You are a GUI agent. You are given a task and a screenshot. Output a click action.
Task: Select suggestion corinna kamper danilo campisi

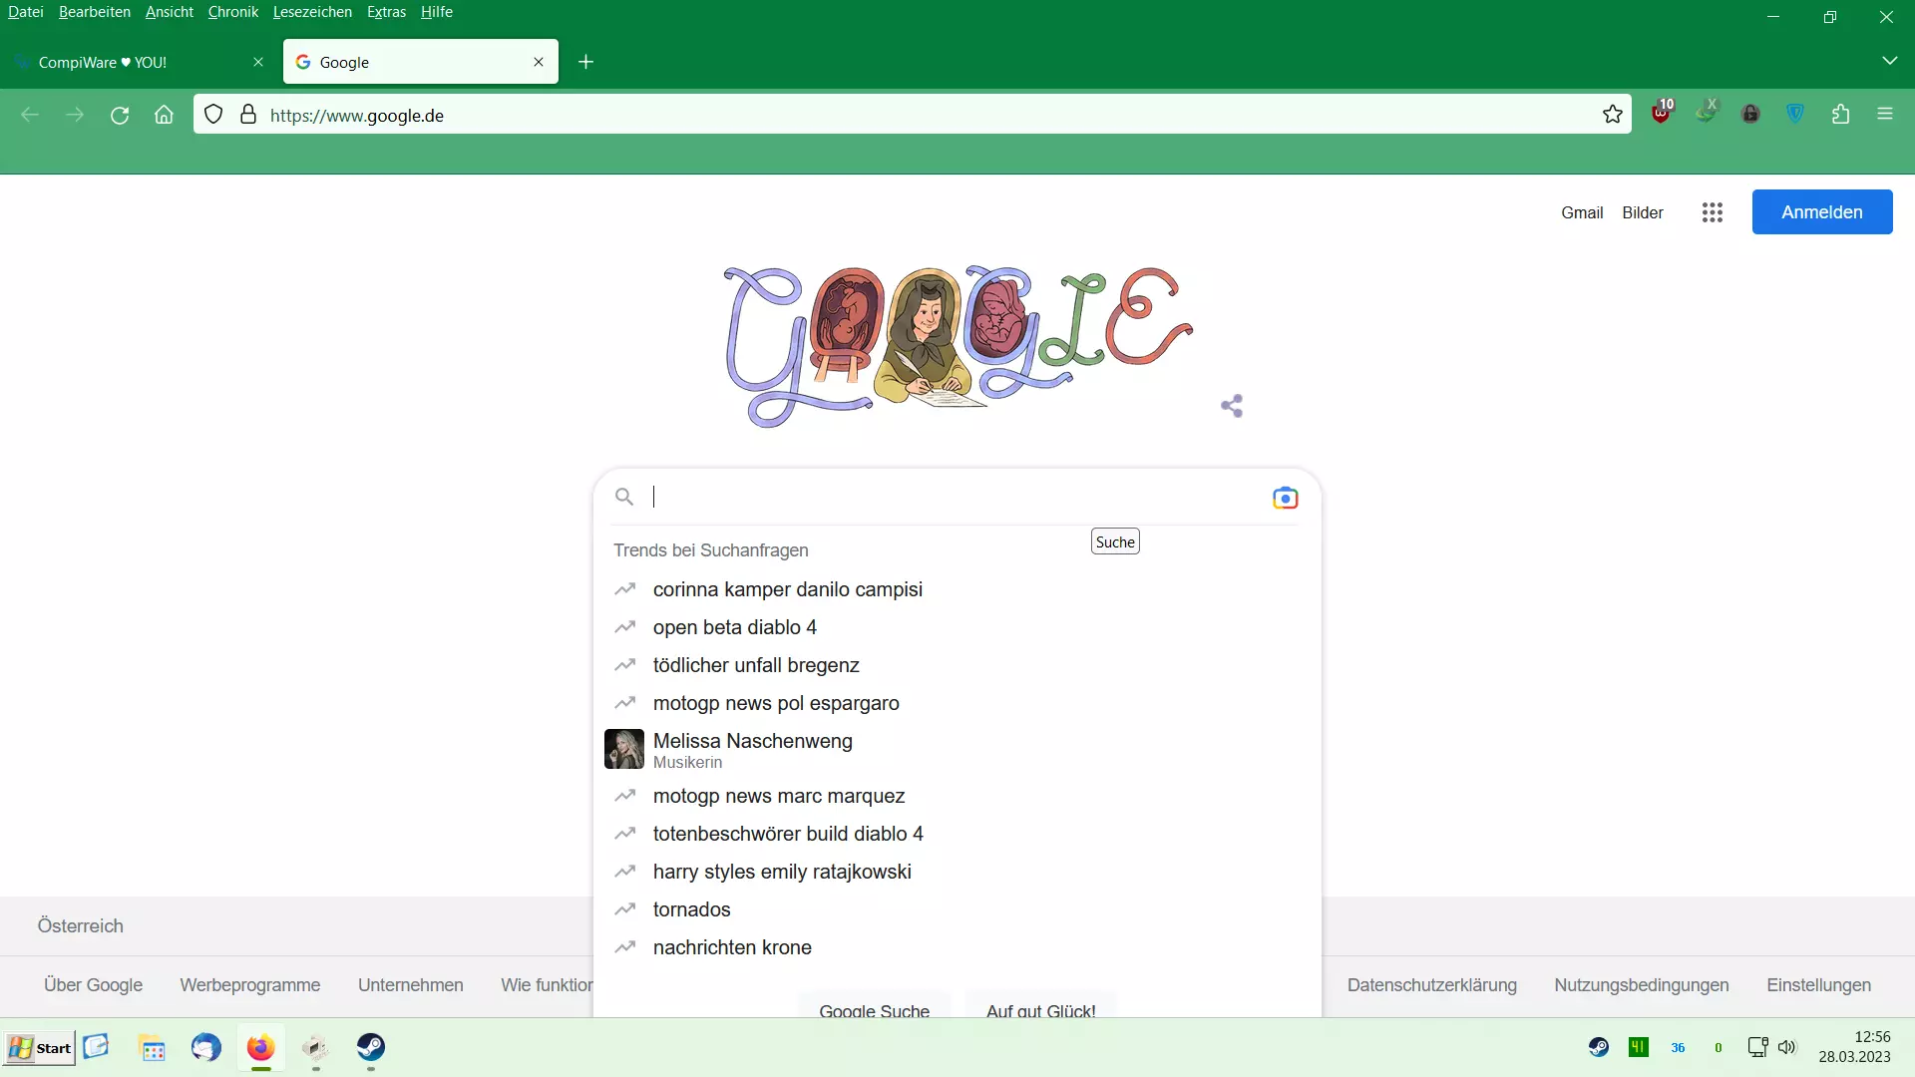[x=956, y=589]
